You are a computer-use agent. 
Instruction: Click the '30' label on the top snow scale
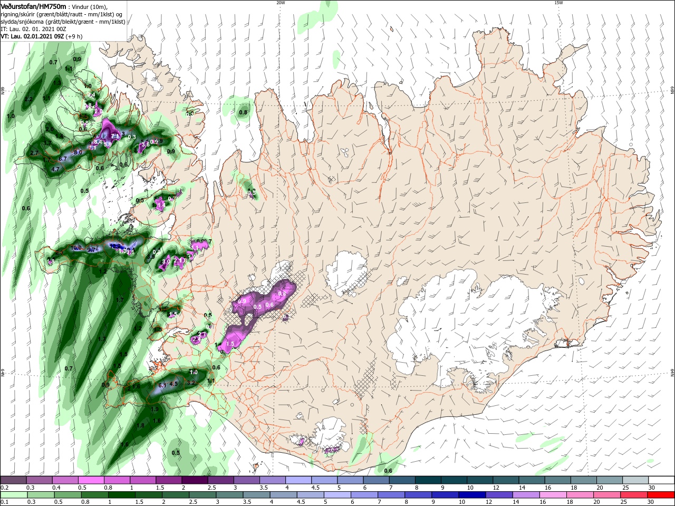coord(651,488)
